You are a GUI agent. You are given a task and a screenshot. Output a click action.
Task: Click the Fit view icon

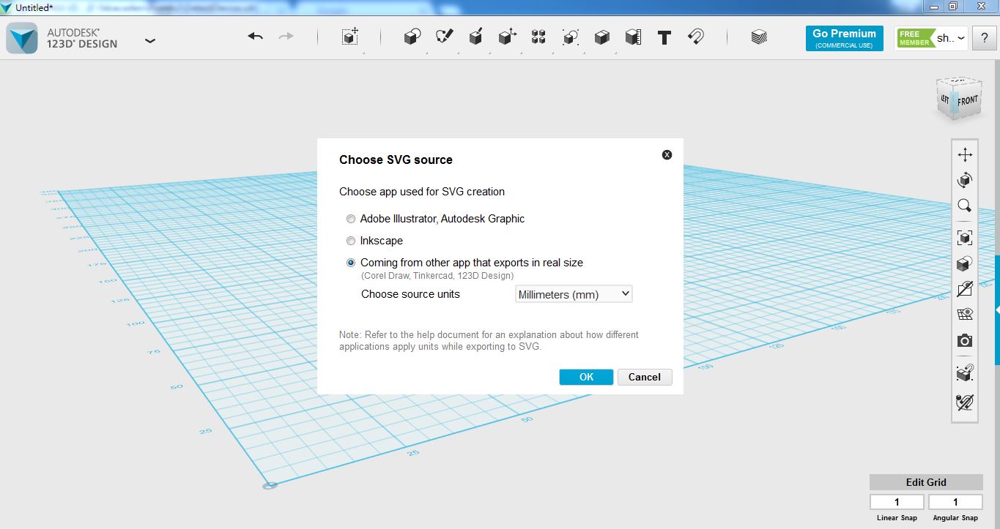tap(965, 237)
